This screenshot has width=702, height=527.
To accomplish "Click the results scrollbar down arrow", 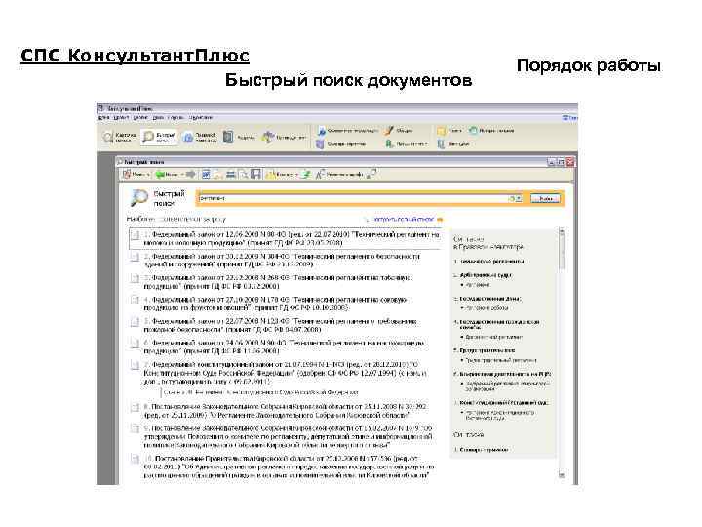I will tap(562, 473).
